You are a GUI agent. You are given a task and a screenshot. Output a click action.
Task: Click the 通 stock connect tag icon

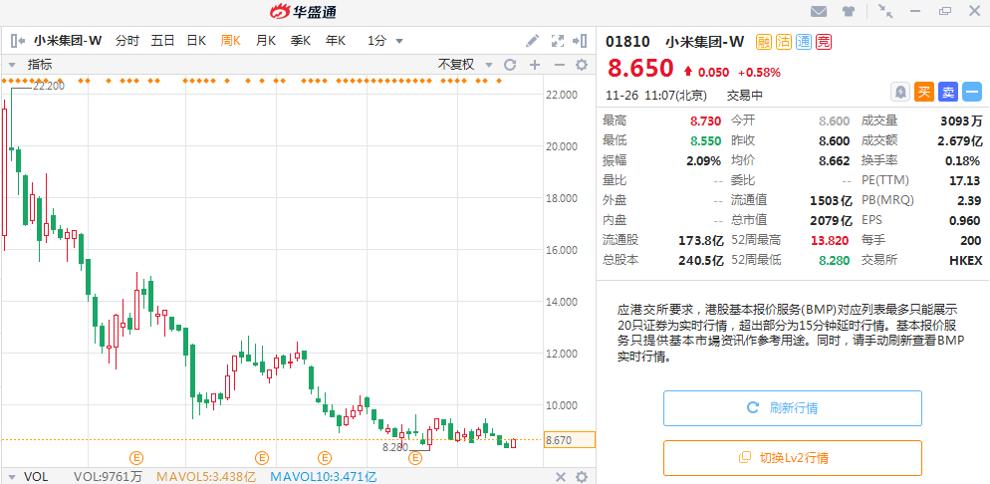coord(803,42)
